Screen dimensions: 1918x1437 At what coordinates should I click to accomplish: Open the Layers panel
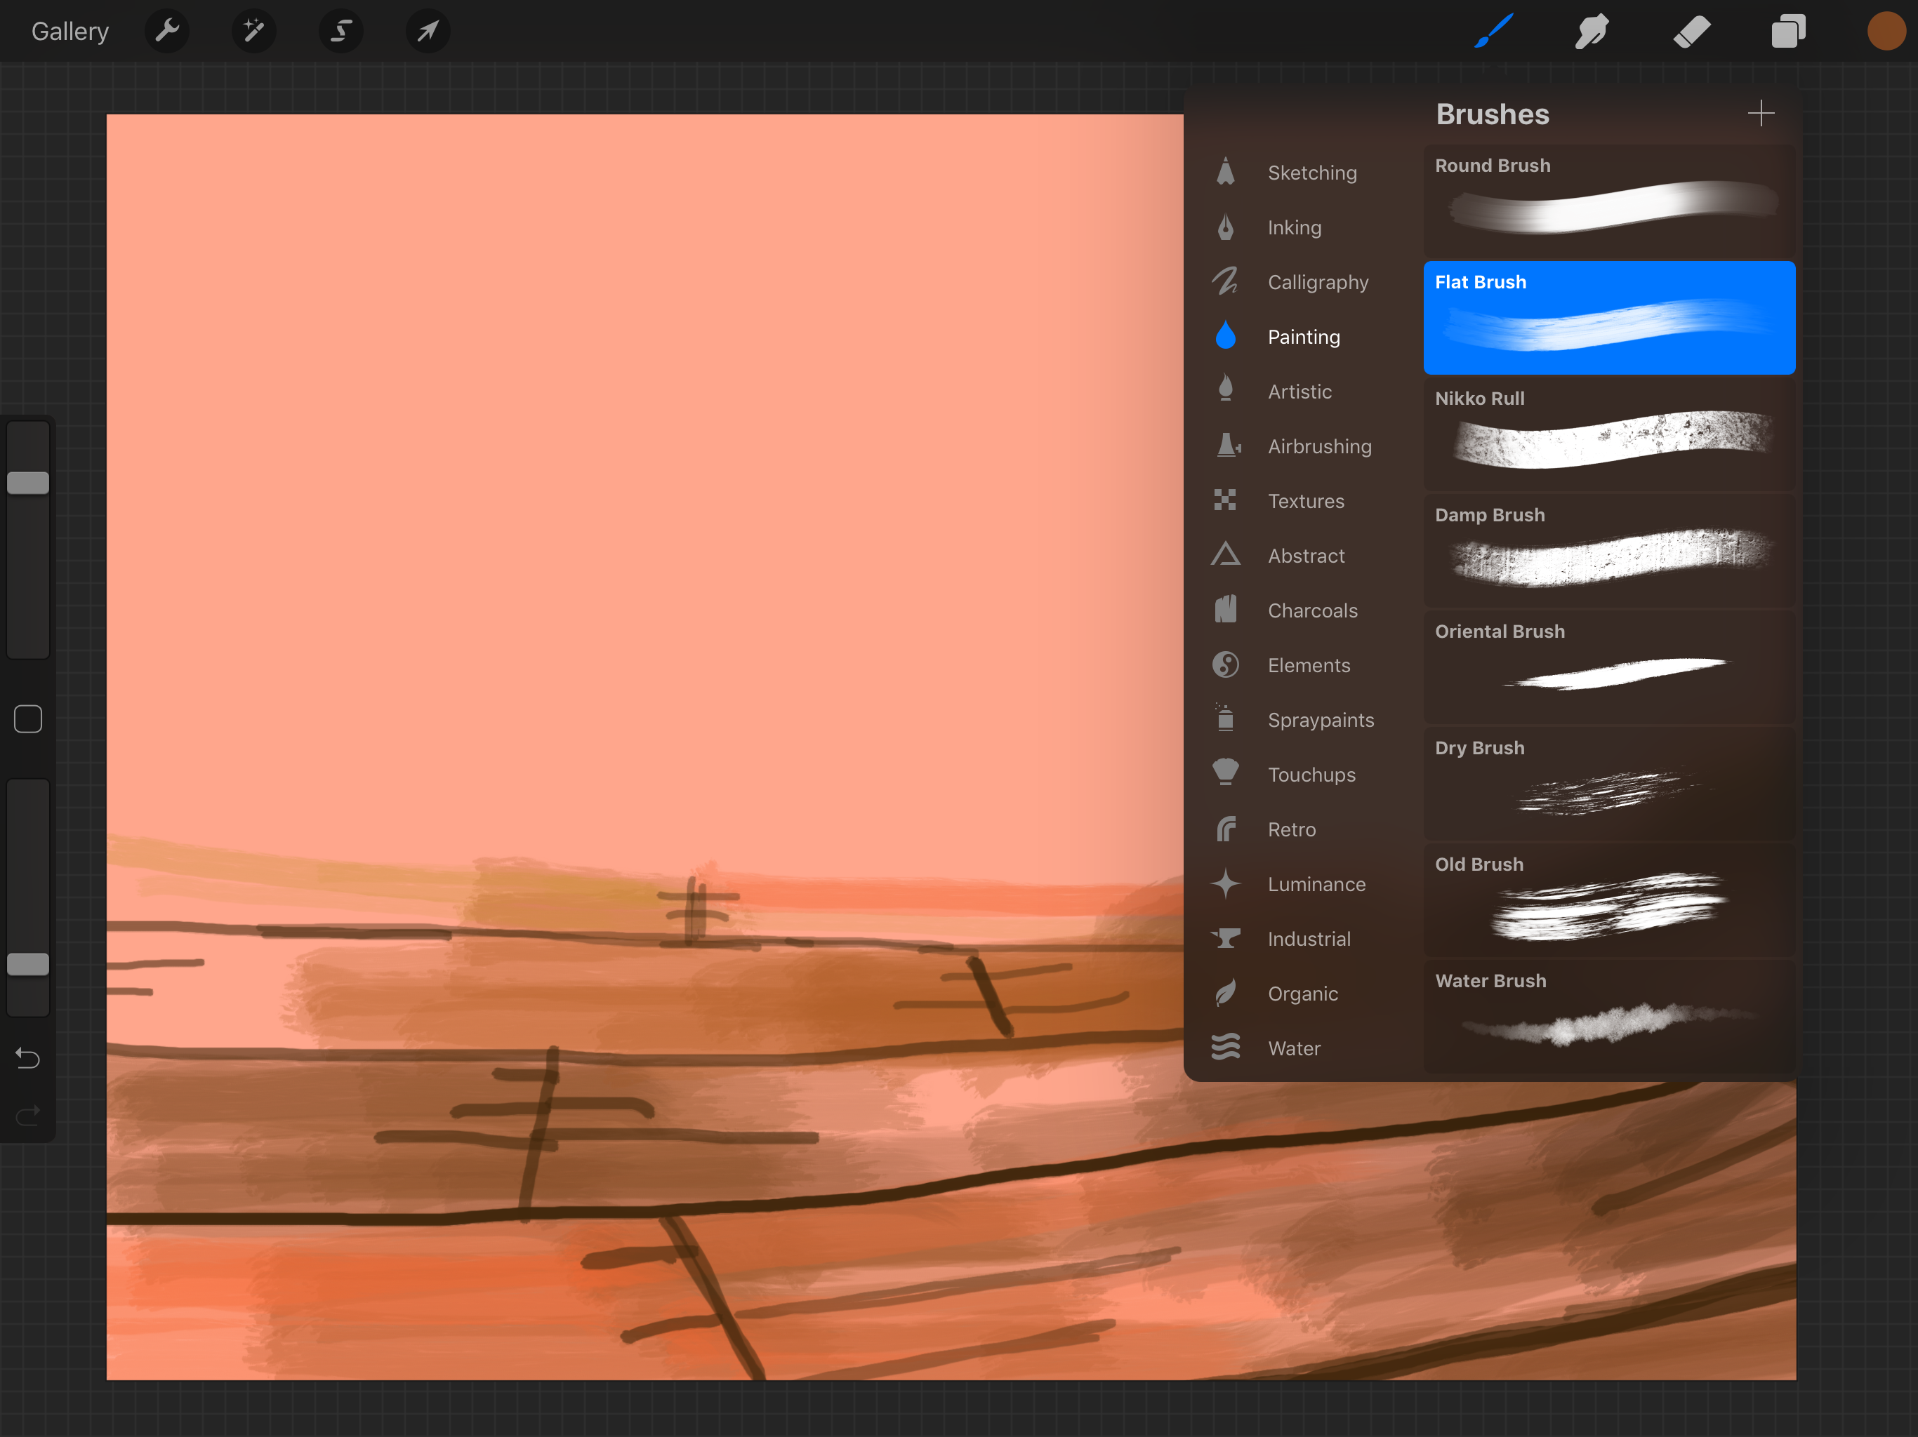point(1789,32)
